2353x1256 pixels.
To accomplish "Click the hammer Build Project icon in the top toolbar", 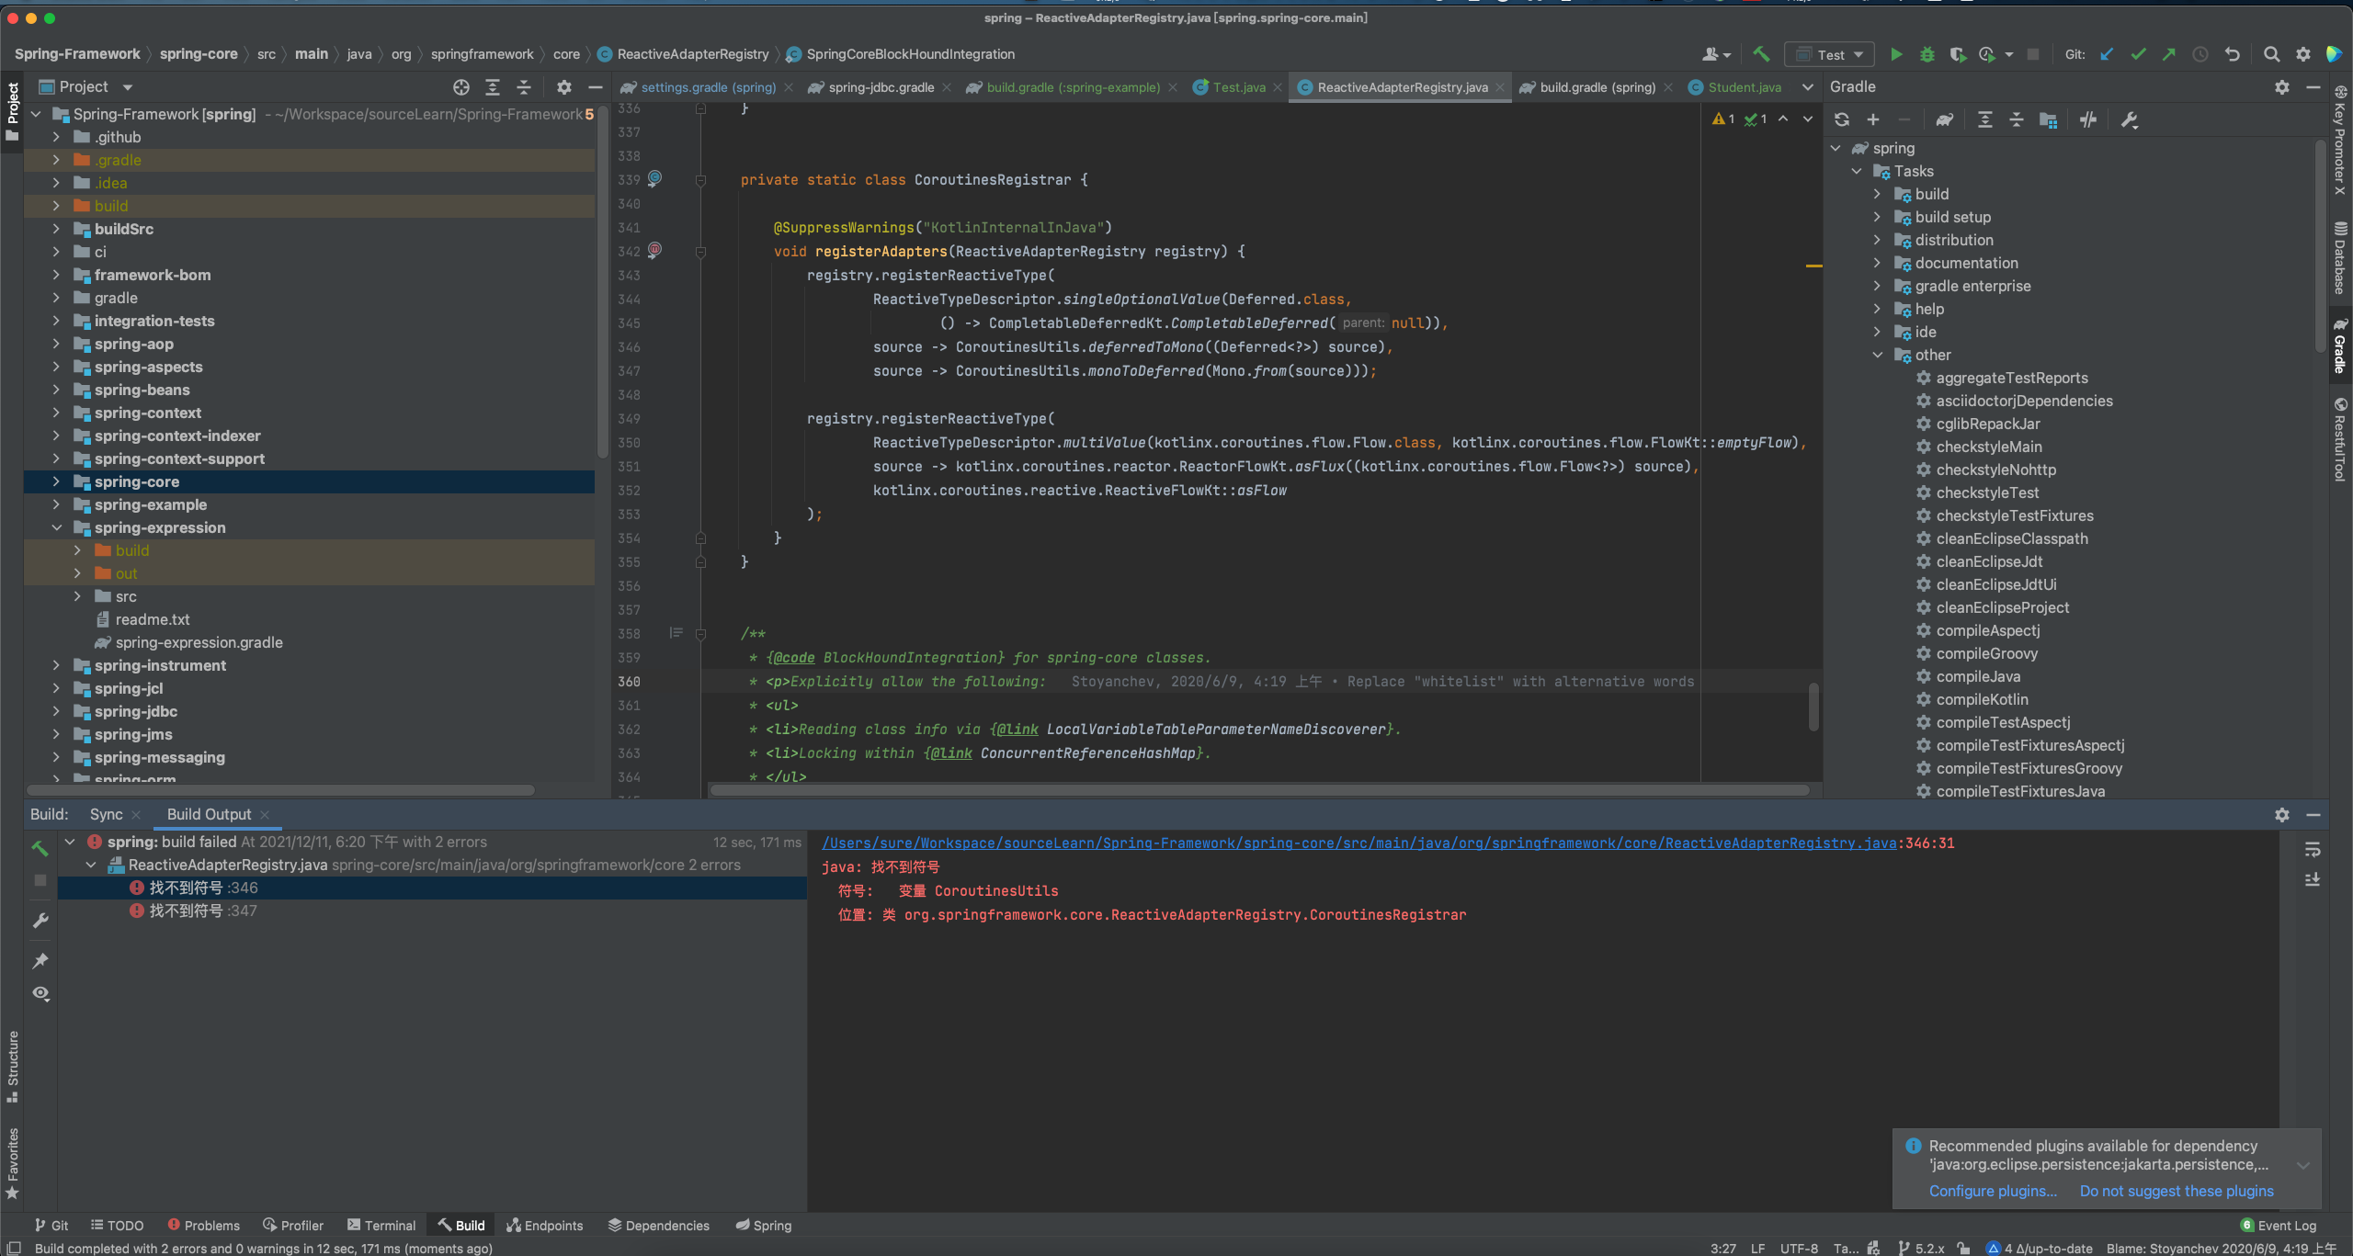I will (1761, 54).
